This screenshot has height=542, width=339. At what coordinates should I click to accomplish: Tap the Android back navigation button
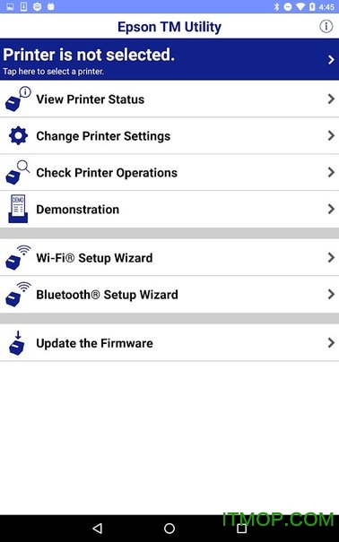(98, 529)
